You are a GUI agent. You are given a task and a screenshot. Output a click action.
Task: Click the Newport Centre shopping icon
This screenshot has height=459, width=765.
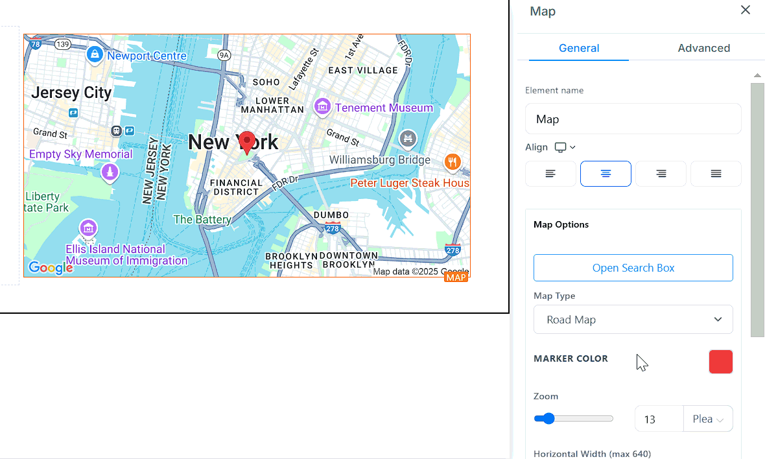click(x=95, y=54)
